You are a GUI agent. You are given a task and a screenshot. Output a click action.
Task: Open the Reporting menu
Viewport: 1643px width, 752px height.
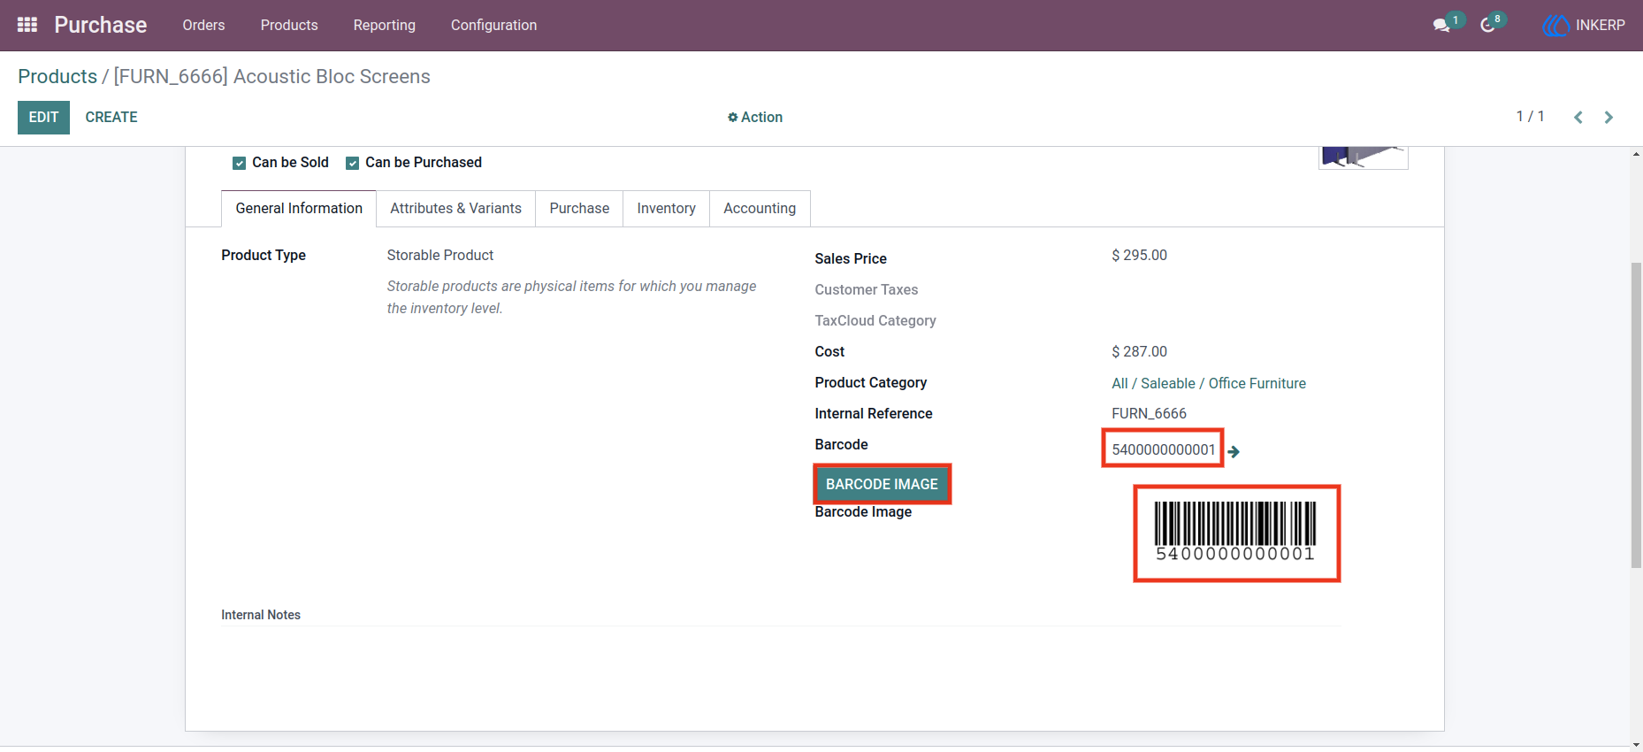point(385,25)
